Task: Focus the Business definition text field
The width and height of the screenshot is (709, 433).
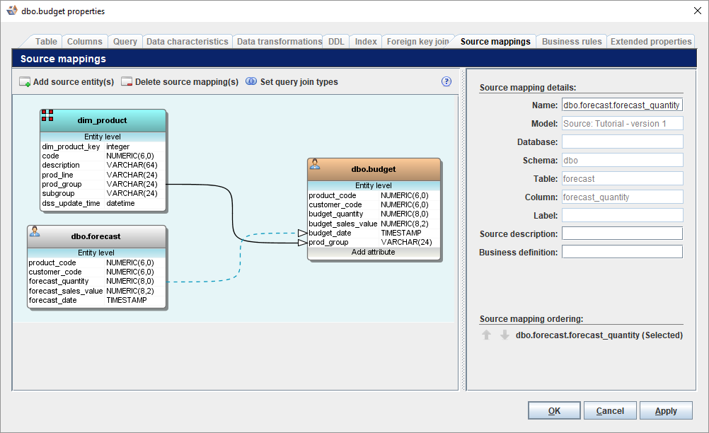Action: pos(622,252)
